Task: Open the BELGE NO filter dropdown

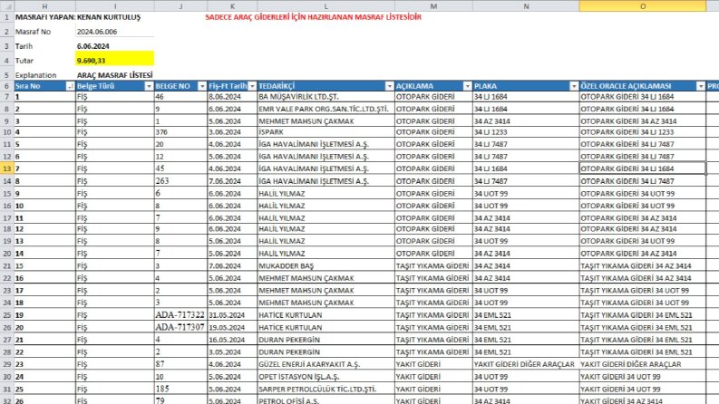Action: tap(202, 86)
